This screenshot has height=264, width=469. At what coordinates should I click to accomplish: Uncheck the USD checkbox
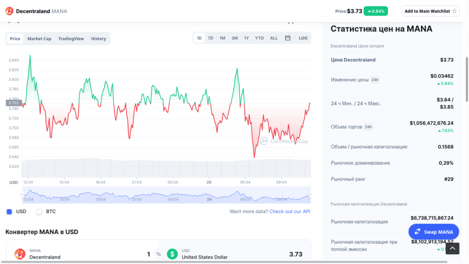click(9, 212)
